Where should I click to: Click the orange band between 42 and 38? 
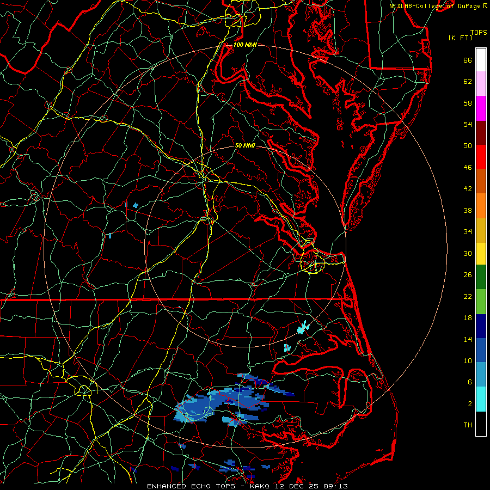click(x=481, y=206)
